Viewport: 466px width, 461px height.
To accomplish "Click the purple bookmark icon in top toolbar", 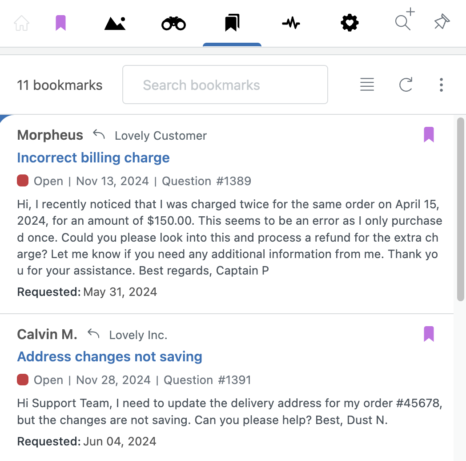I will click(x=60, y=23).
